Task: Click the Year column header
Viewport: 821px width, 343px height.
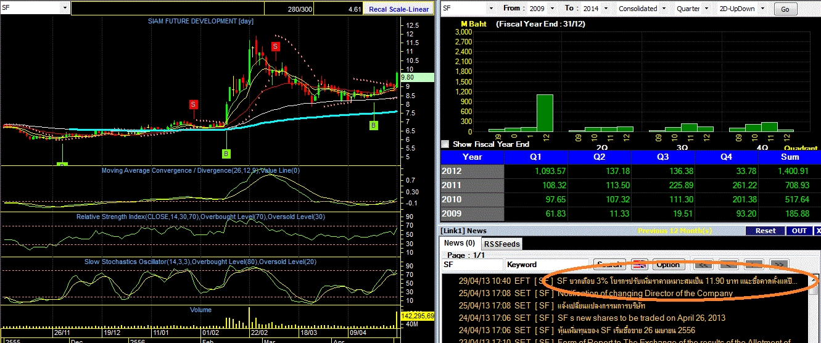Action: tap(472, 157)
